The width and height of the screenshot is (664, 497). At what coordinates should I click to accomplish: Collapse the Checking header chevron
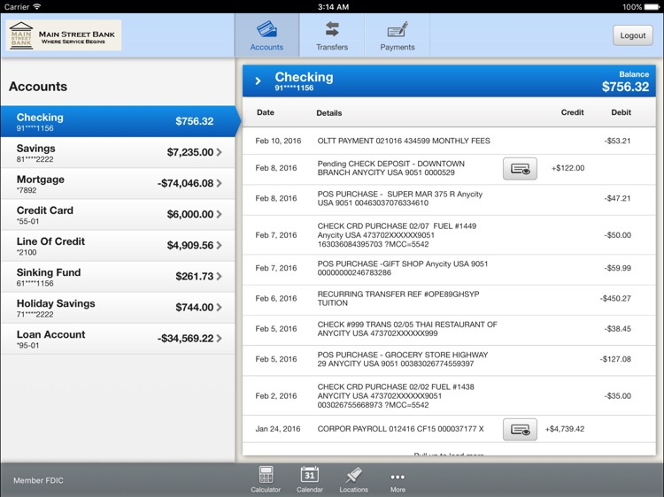point(258,80)
